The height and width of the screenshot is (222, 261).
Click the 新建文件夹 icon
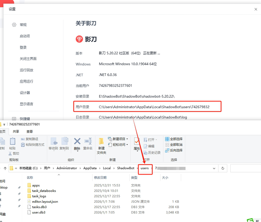point(101,141)
